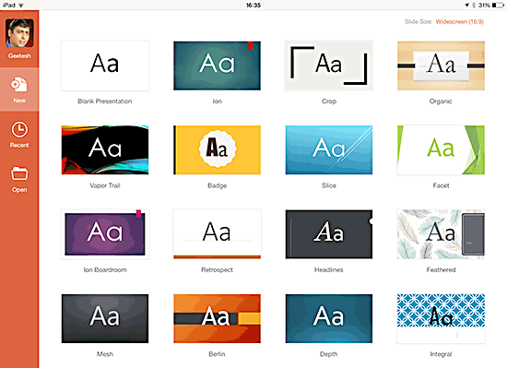This screenshot has height=368, width=507.
Task: Tap the Geetesh user name
Action: pyautogui.click(x=19, y=56)
